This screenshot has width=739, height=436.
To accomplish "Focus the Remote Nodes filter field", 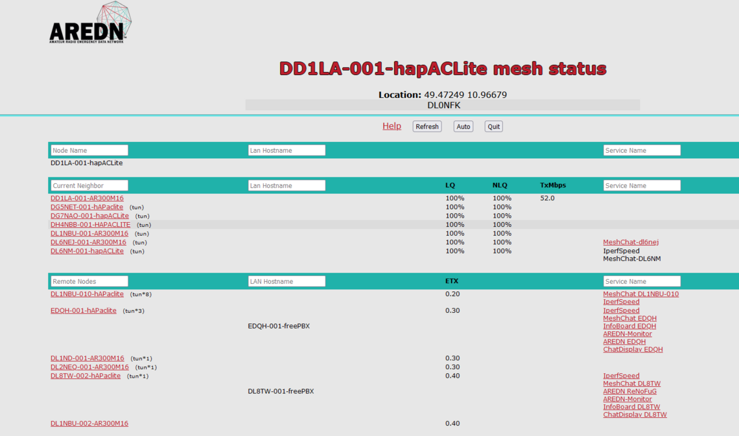I will coord(89,281).
